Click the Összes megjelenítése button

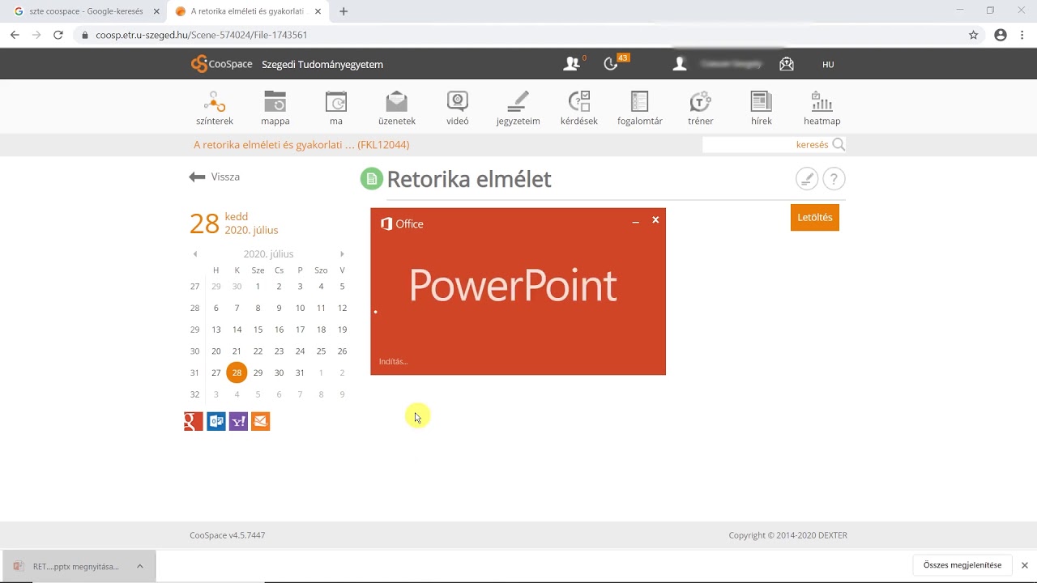(x=962, y=565)
